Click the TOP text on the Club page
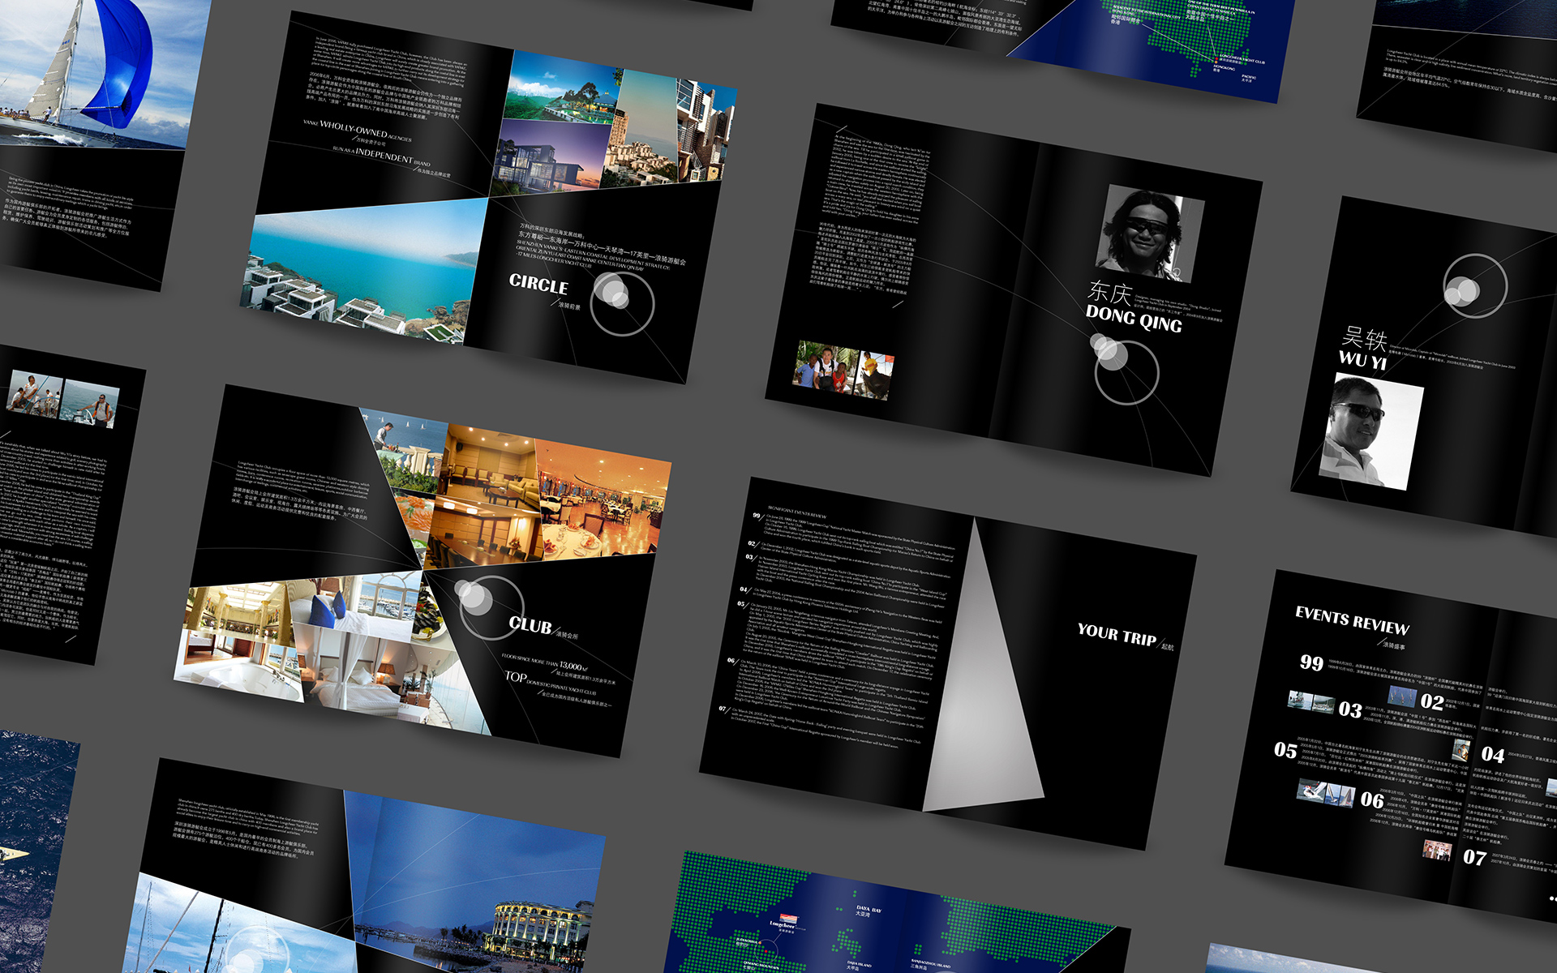Viewport: 1557px width, 973px height. (515, 676)
